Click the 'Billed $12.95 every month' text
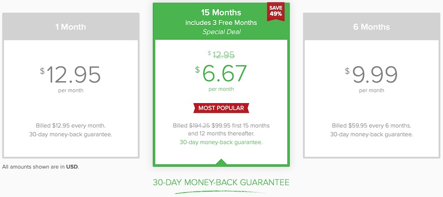The height and width of the screenshot is (197, 443). [71, 125]
